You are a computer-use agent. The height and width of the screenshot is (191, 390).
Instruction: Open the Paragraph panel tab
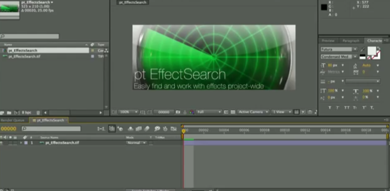click(x=351, y=41)
